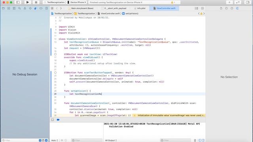Screen dimensions: 253x142
Task: Open the Breakpoint navigator icon
Action: pyautogui.click(x=41, y=8)
